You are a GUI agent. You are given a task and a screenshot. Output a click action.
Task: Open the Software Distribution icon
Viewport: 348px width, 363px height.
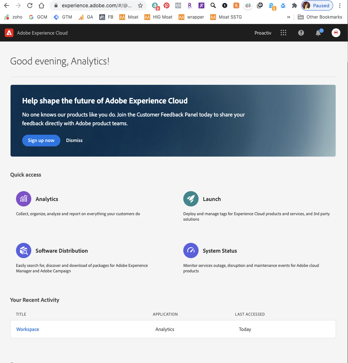click(24, 250)
